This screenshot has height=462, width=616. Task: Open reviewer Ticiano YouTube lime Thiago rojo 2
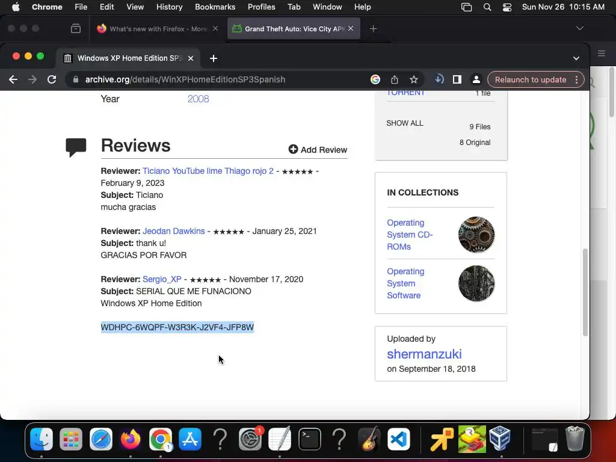click(208, 171)
